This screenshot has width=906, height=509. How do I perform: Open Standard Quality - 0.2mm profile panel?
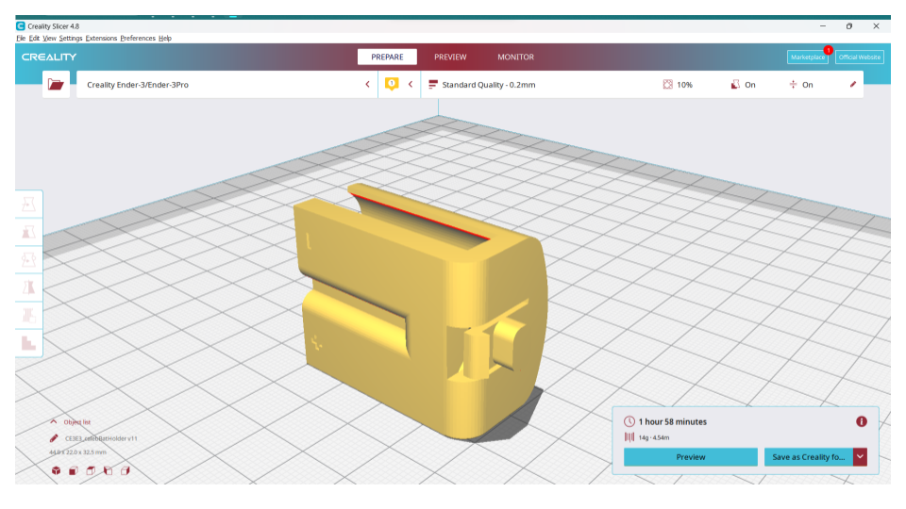(x=642, y=84)
